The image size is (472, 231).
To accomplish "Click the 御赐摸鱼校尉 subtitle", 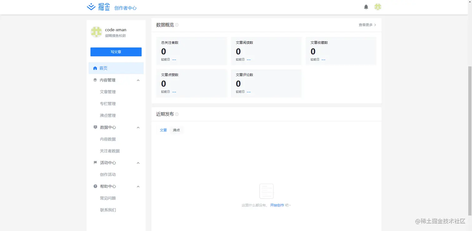I will tap(116, 36).
